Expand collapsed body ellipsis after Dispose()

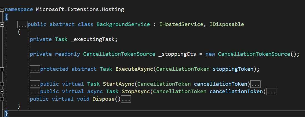pos(126,99)
